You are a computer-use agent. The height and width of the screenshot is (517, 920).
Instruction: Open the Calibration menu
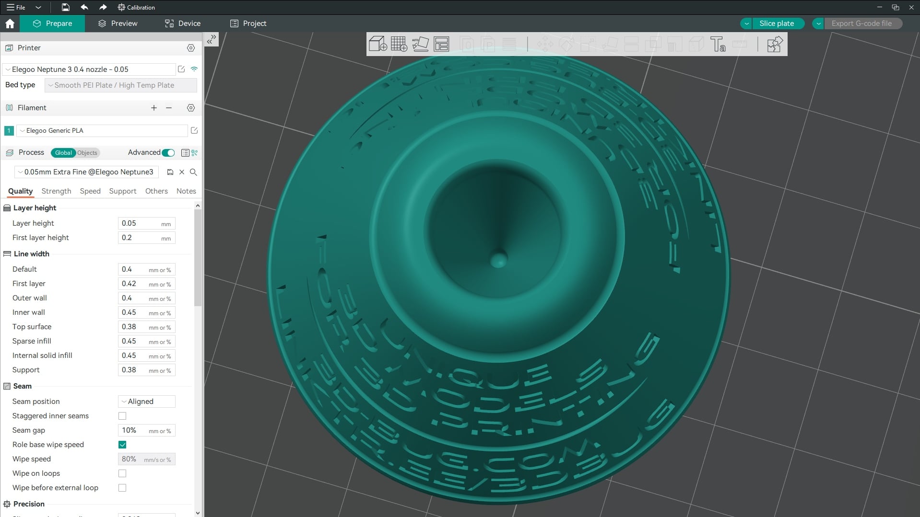click(x=136, y=7)
